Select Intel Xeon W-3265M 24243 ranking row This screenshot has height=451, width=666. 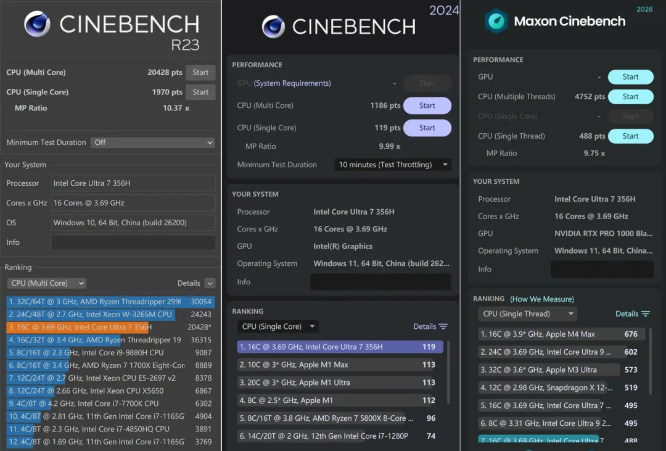(x=110, y=314)
